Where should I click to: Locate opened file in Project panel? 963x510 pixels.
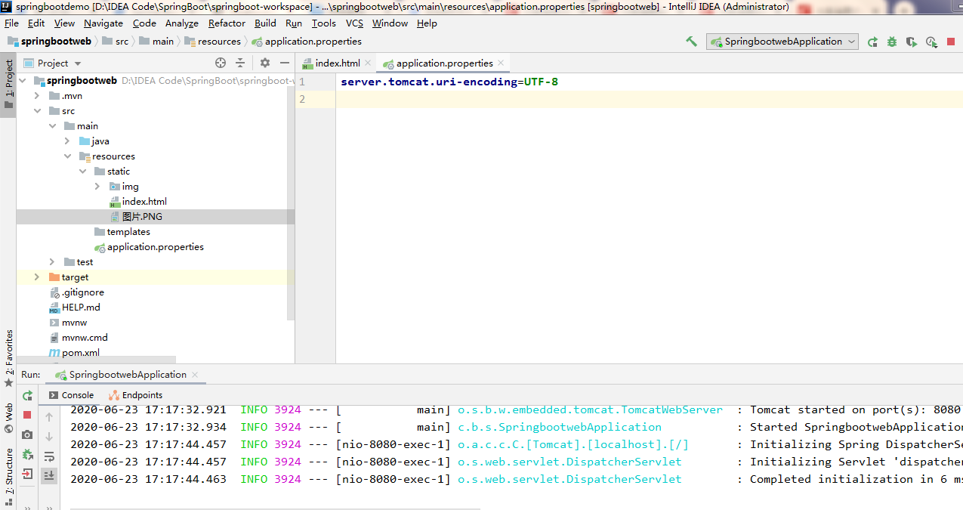click(221, 63)
